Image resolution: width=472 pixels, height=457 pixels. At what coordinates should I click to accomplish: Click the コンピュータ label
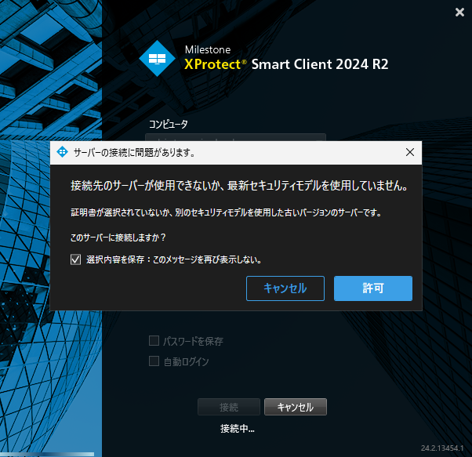[x=169, y=124]
